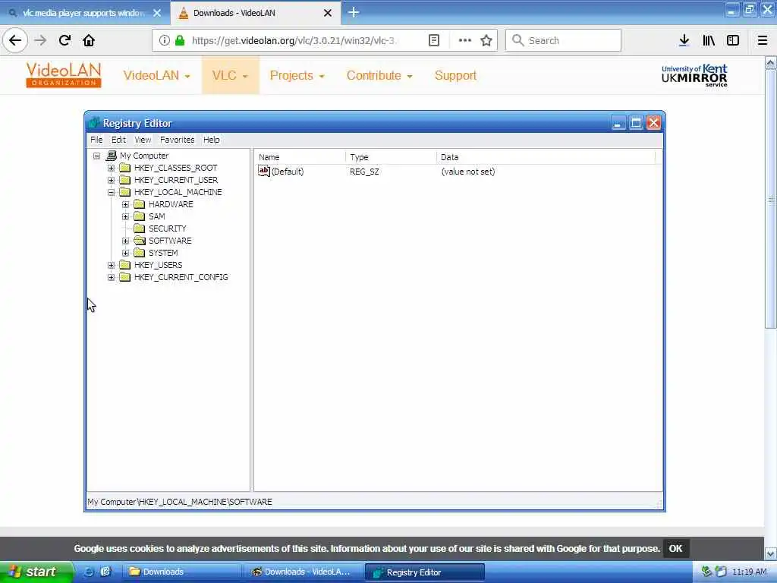Select the My Computer icon in the registry tree
This screenshot has width=777, height=583.
coord(112,156)
